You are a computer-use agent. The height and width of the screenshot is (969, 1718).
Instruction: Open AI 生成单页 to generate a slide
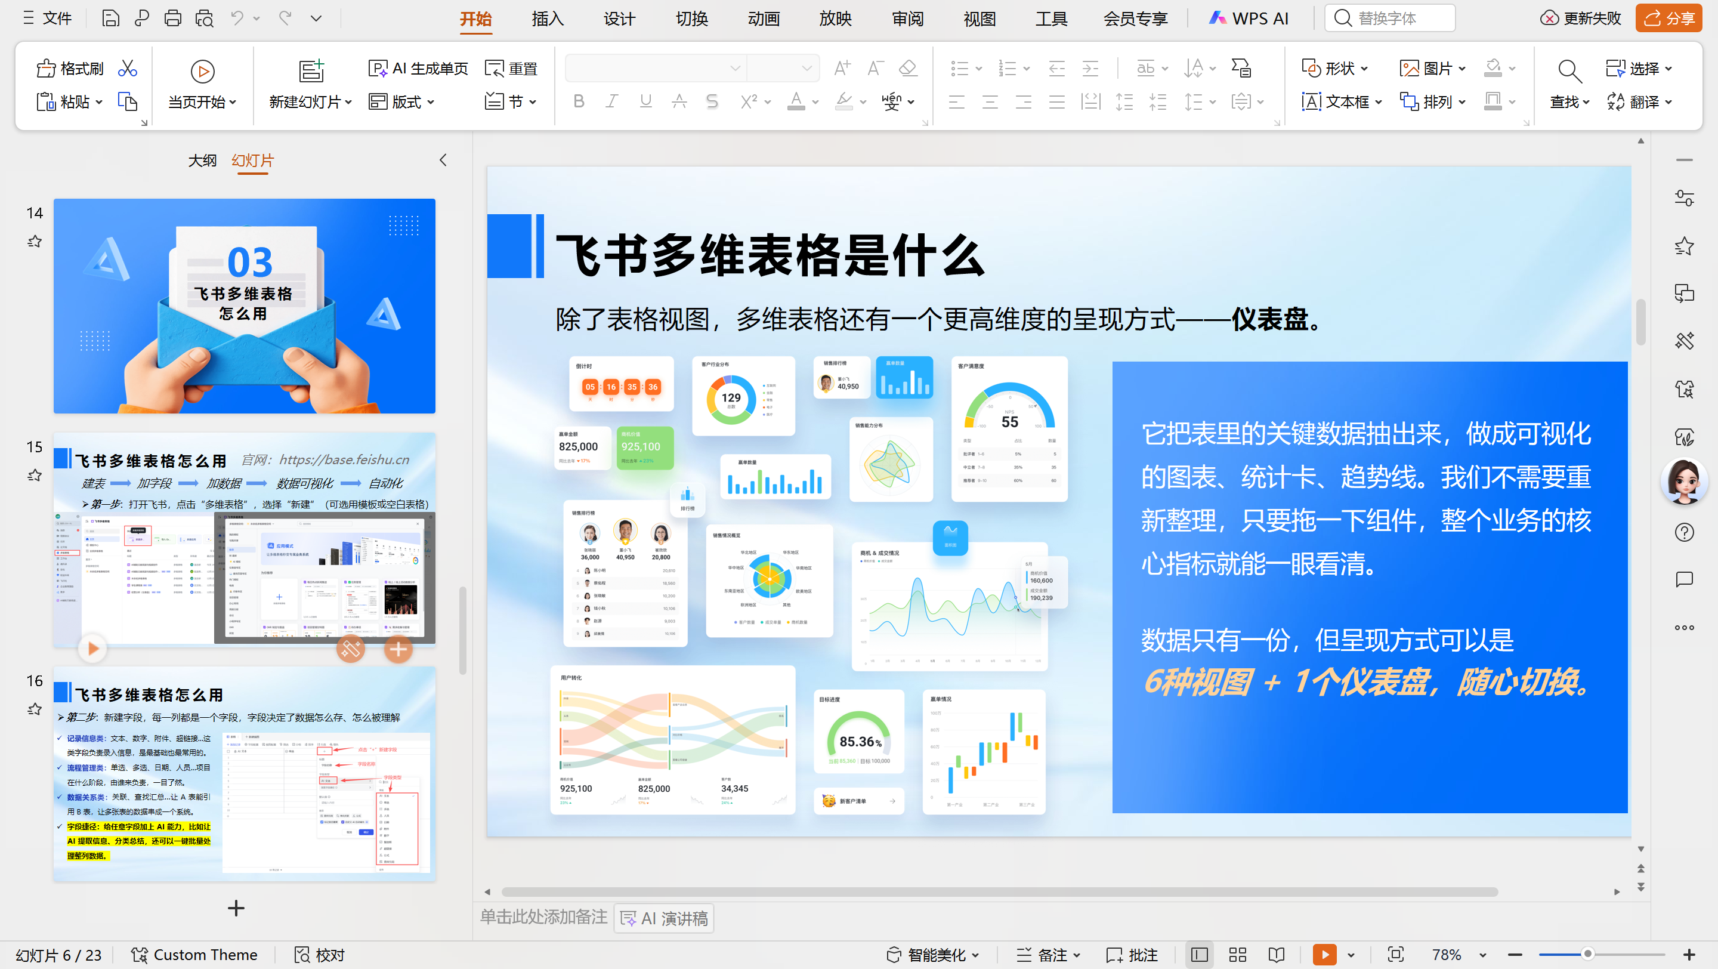(418, 67)
